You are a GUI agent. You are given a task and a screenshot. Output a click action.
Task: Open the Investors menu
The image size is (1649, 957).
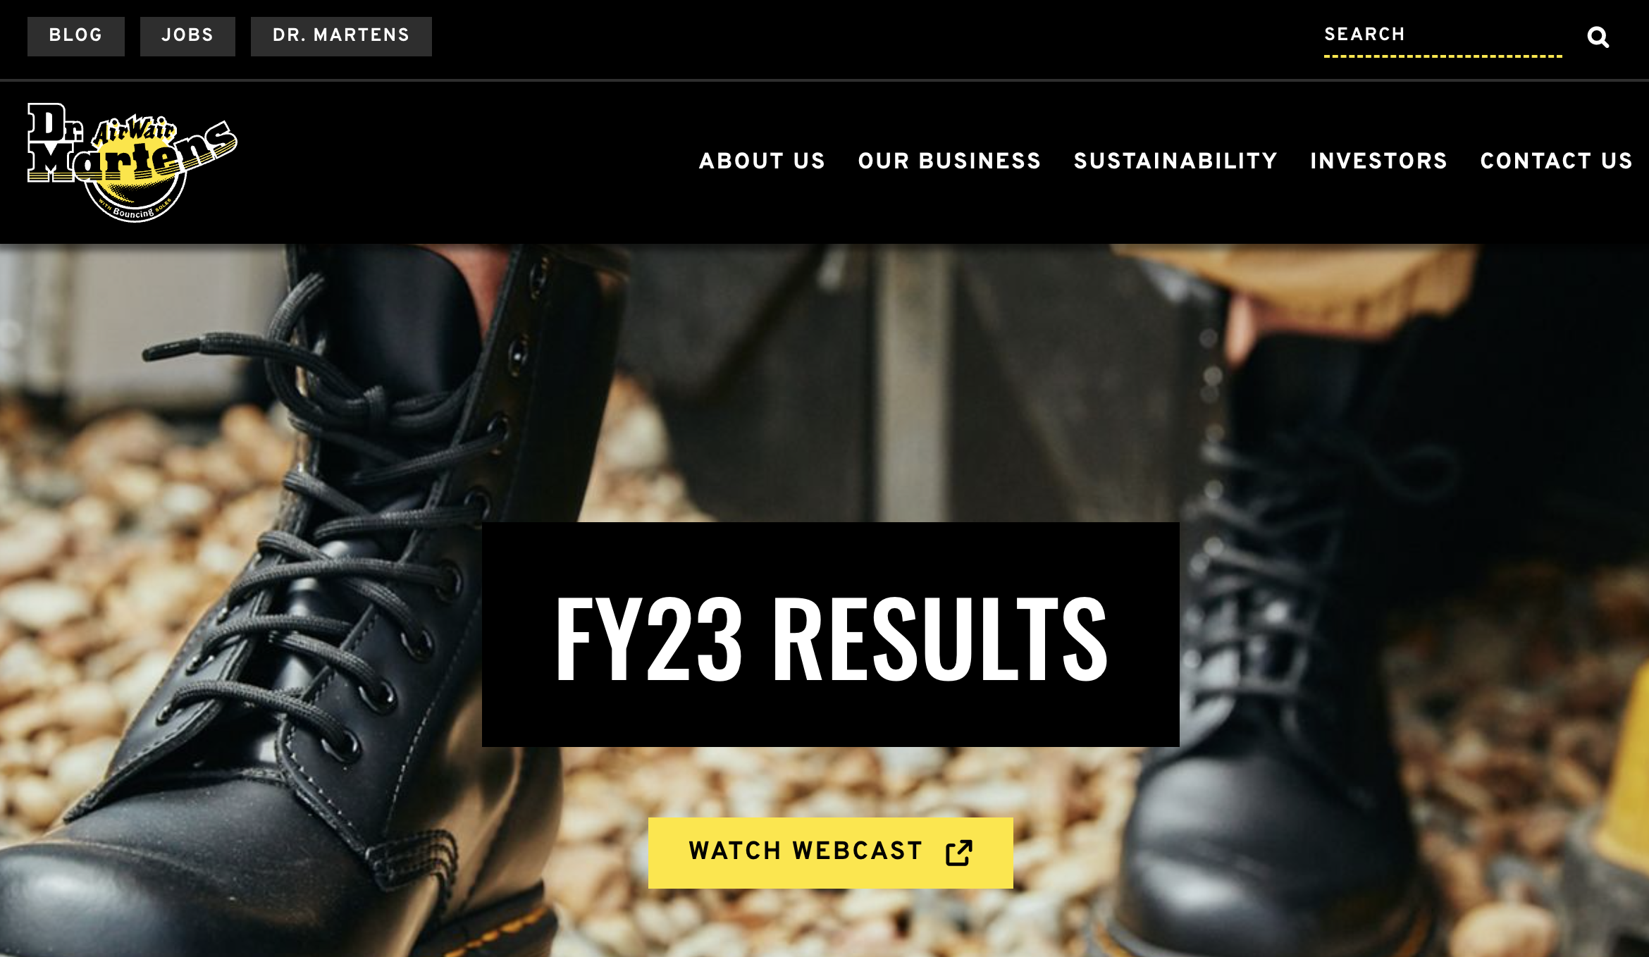coord(1378,161)
